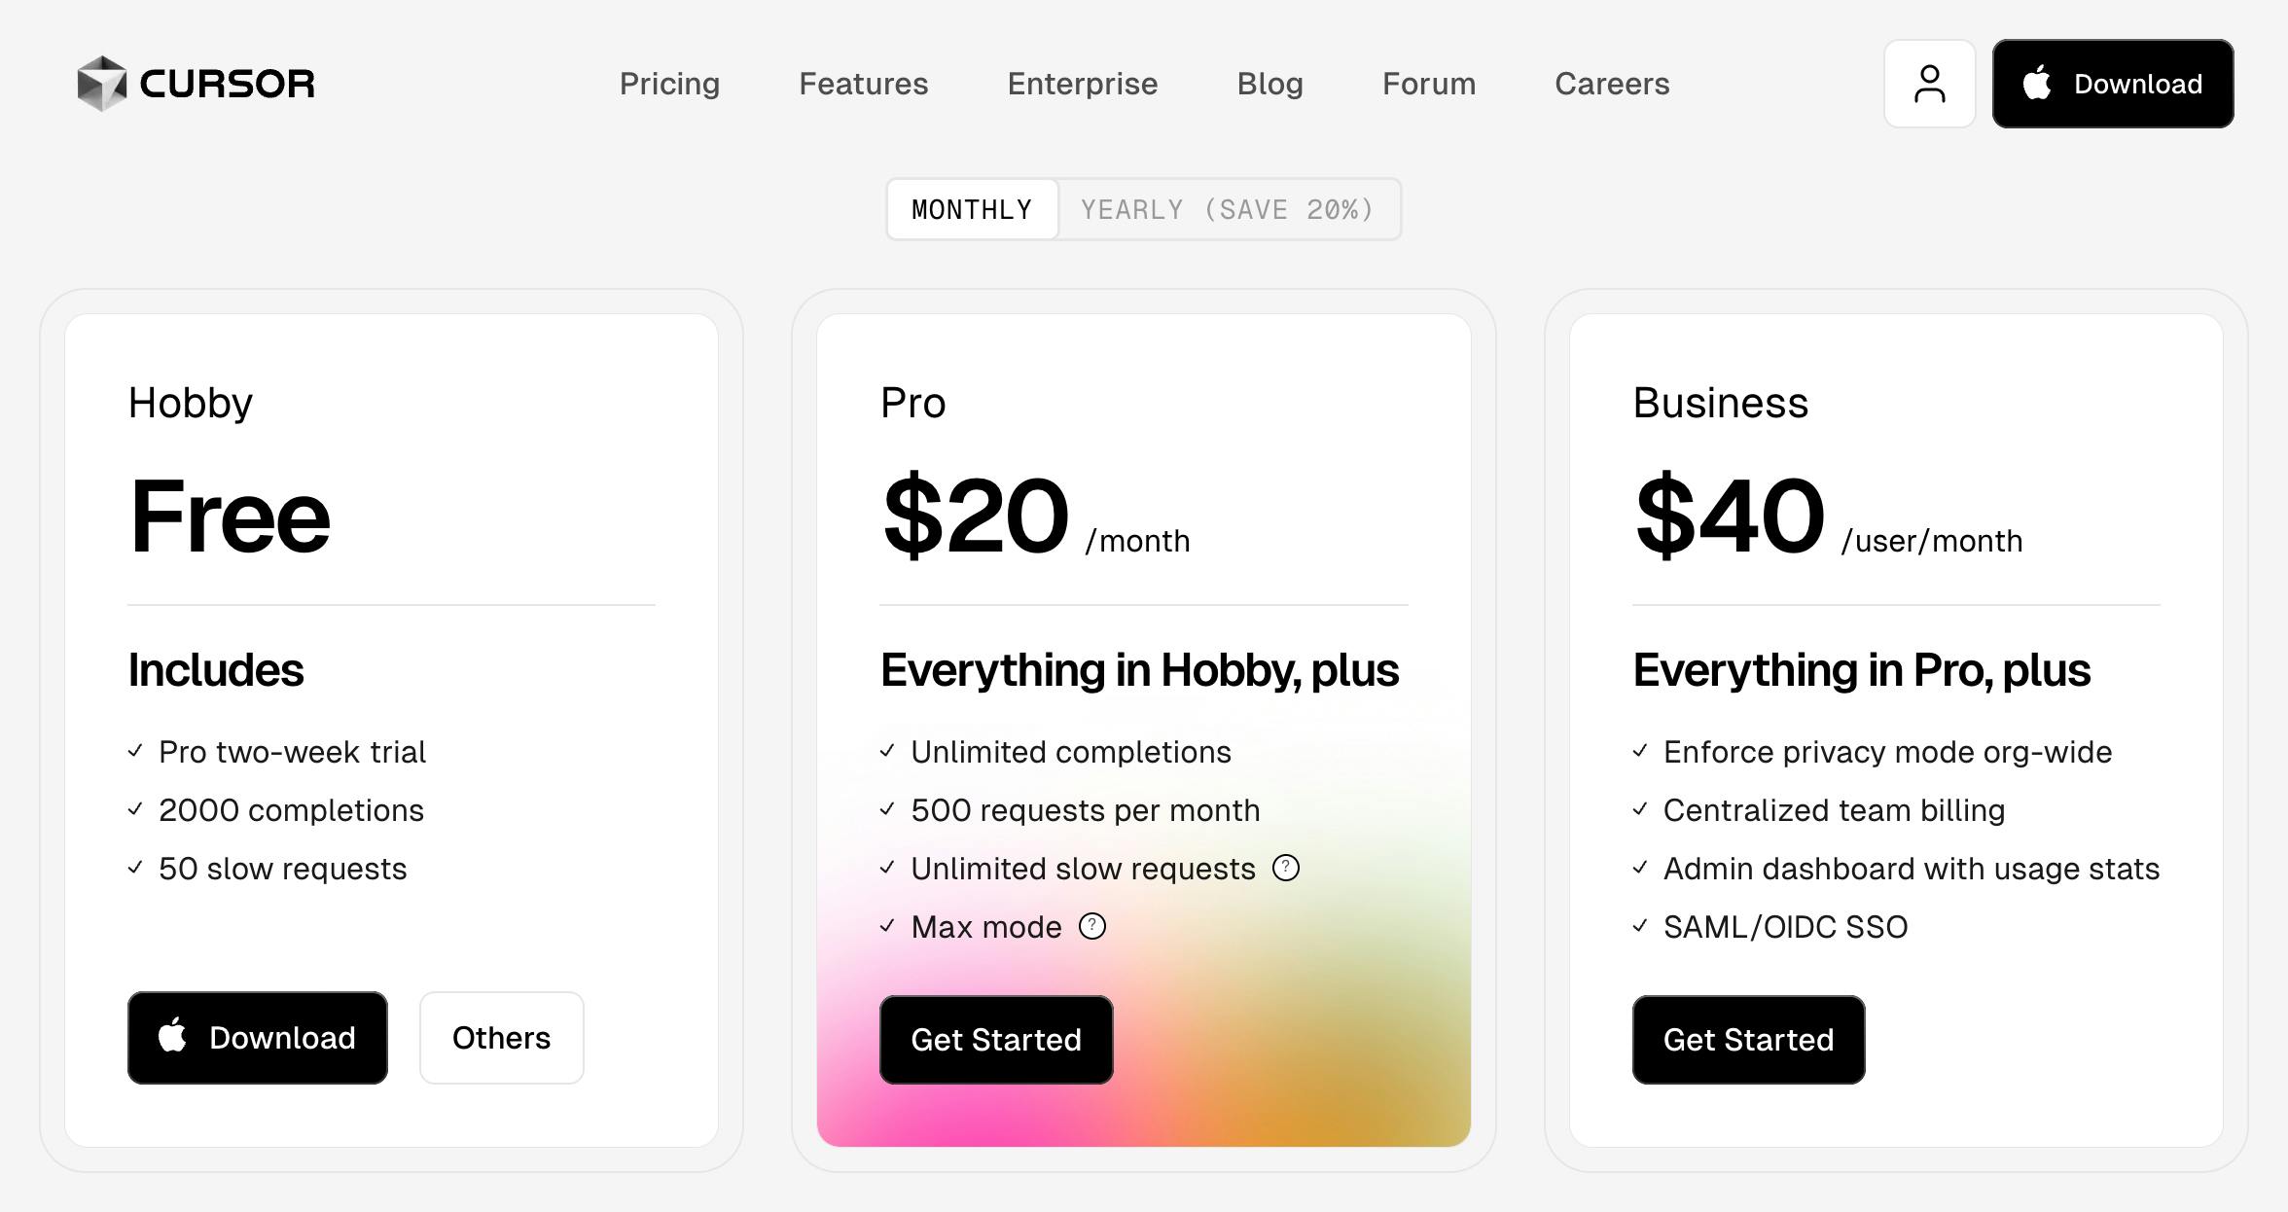Switch billing to Monthly

click(972, 209)
